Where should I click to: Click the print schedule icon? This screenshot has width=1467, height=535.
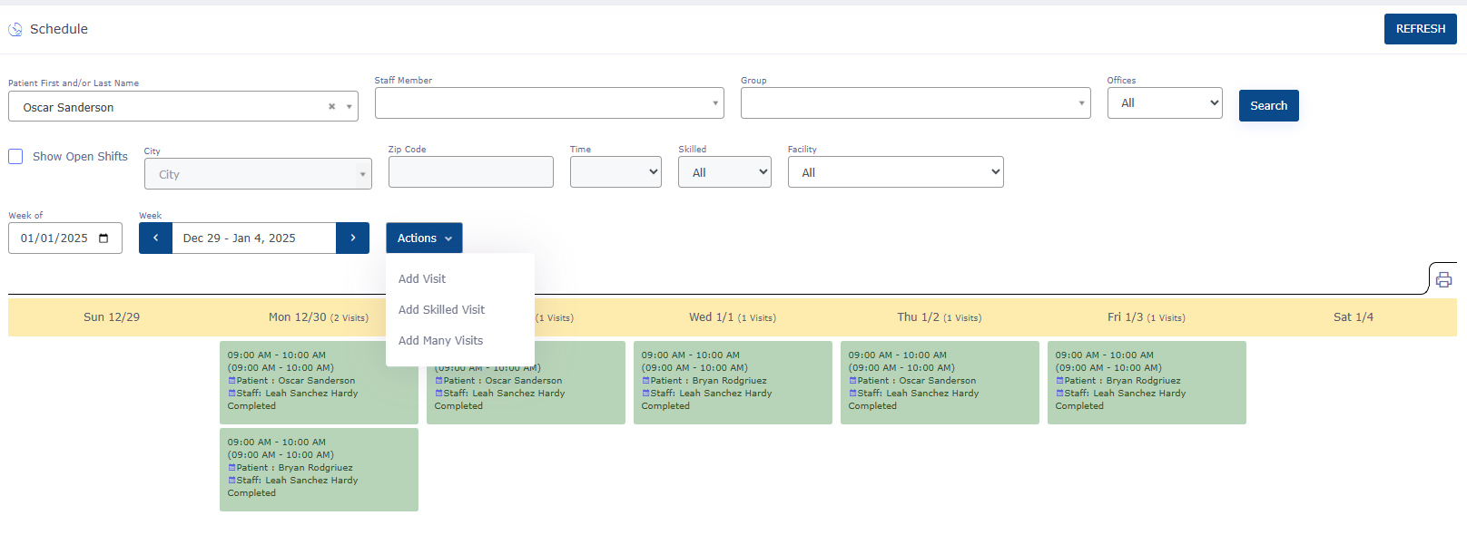(x=1443, y=279)
